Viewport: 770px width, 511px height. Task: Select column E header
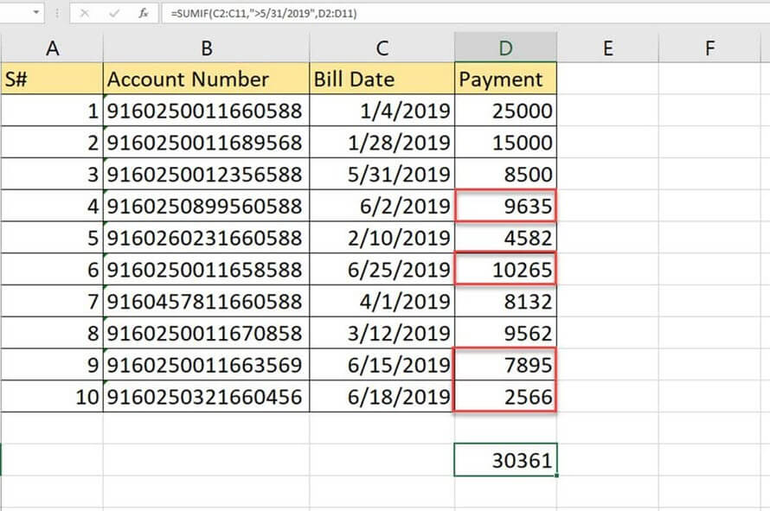click(x=607, y=48)
